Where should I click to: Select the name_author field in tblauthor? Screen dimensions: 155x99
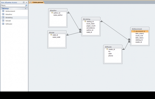click(x=58, y=15)
